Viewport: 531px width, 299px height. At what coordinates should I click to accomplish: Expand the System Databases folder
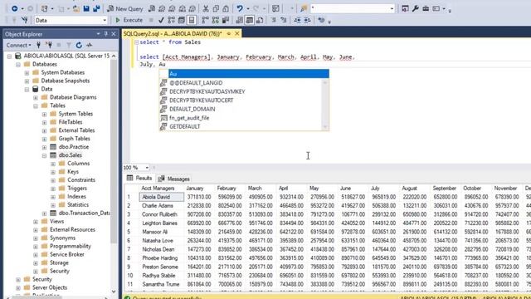tap(27, 72)
